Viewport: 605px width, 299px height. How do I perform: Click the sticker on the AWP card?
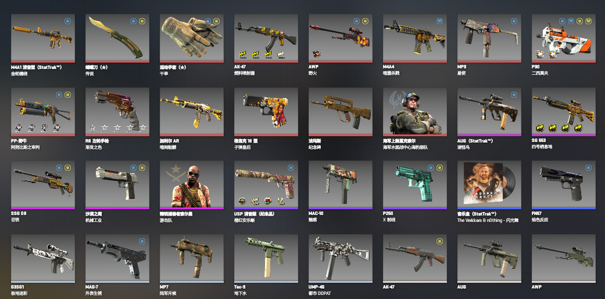[x=316, y=54]
